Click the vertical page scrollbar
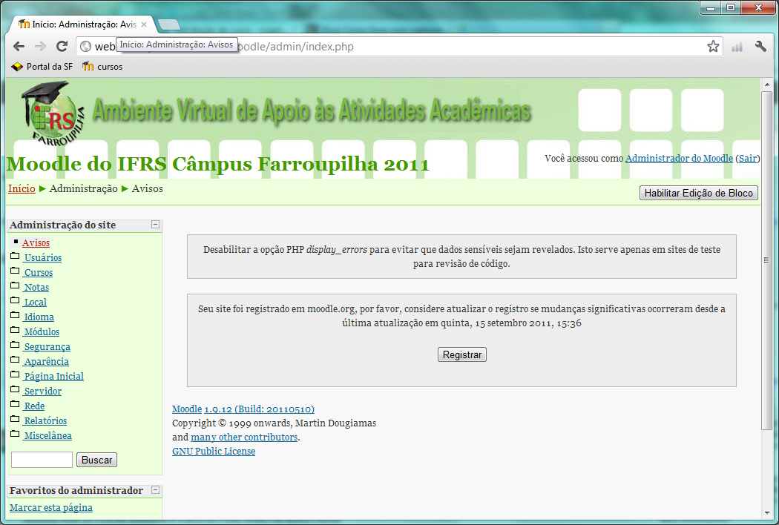779x525 pixels. coord(766,260)
